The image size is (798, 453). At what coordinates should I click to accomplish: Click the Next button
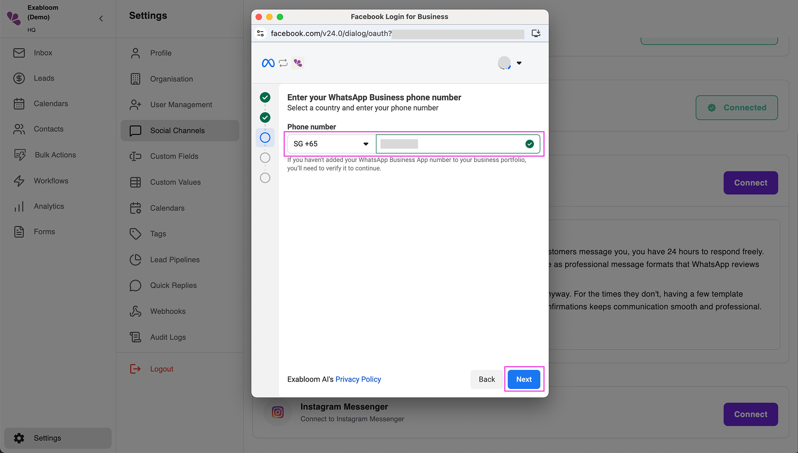point(523,379)
